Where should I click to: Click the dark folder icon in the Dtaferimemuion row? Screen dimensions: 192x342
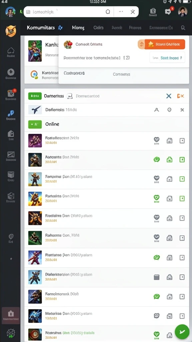click(x=157, y=277)
